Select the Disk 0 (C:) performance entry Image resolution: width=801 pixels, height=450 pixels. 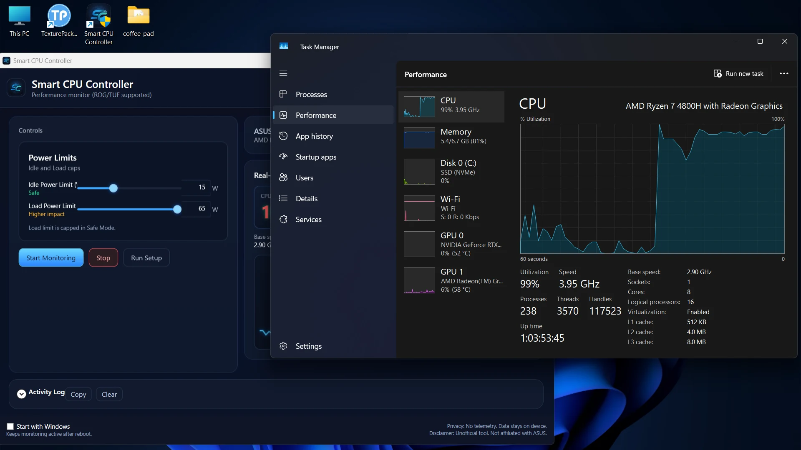451,171
